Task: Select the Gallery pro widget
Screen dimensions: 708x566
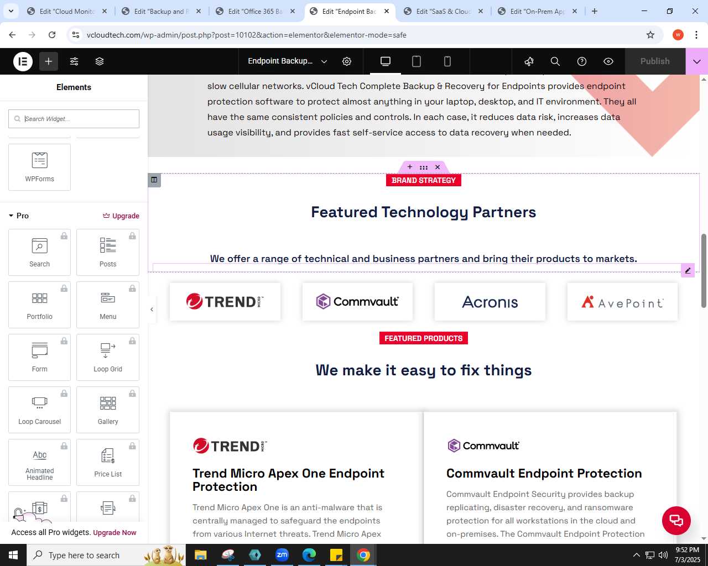Action: coord(108,410)
